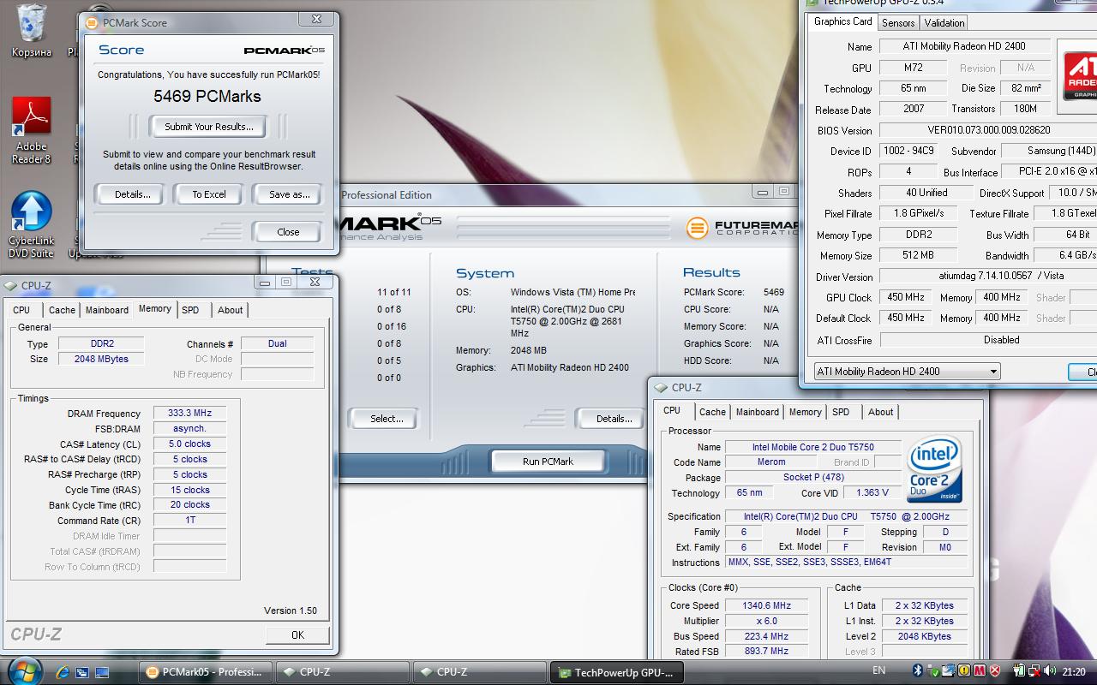The height and width of the screenshot is (685, 1097).
Task: Open the disconnected network tray icon
Action: pyautogui.click(x=1035, y=671)
